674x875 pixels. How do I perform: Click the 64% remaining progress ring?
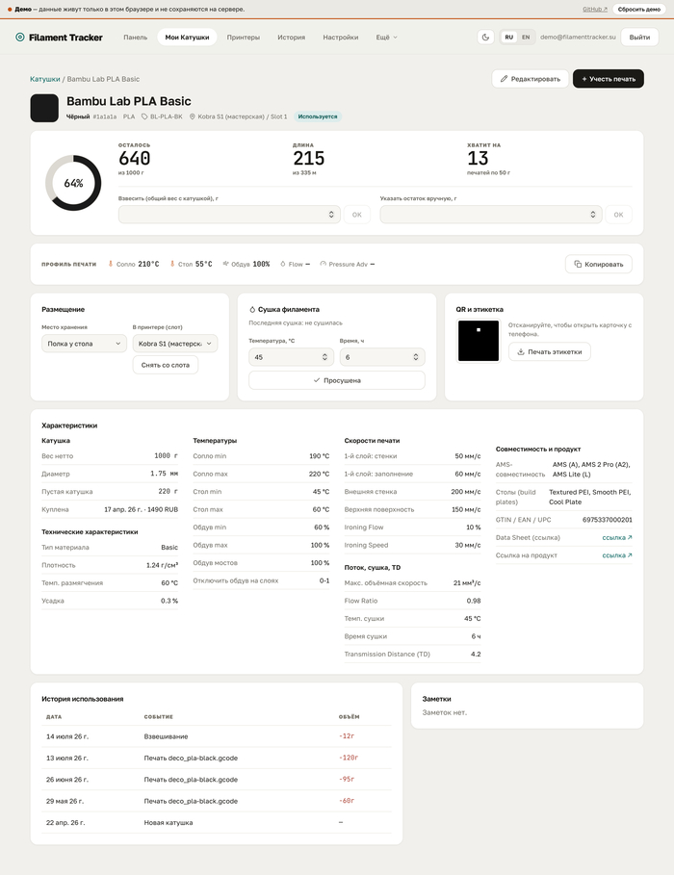coord(73,183)
